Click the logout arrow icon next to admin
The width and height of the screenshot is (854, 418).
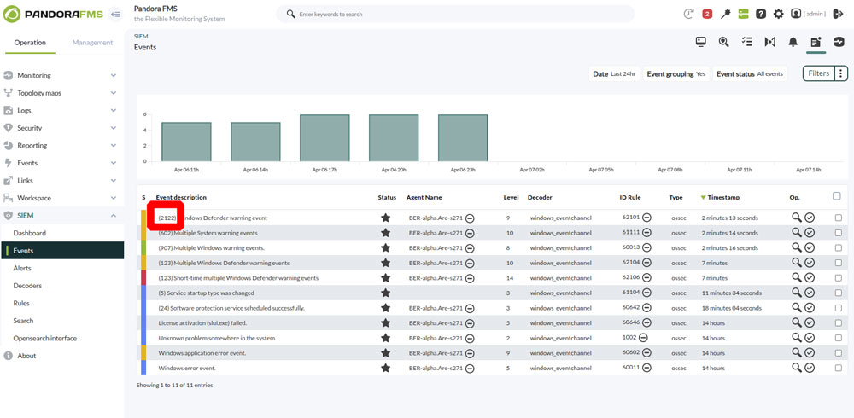tap(839, 15)
